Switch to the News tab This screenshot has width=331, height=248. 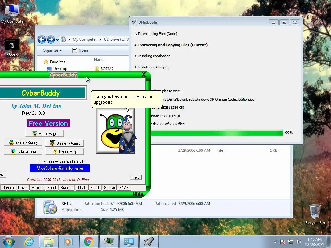tap(23, 188)
